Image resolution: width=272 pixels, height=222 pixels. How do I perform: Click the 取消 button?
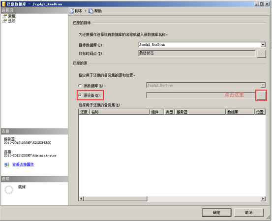click(249, 212)
